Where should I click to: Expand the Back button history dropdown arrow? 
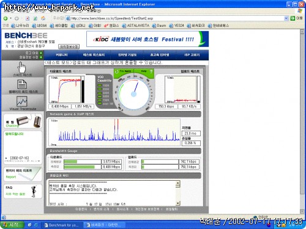(10, 18)
